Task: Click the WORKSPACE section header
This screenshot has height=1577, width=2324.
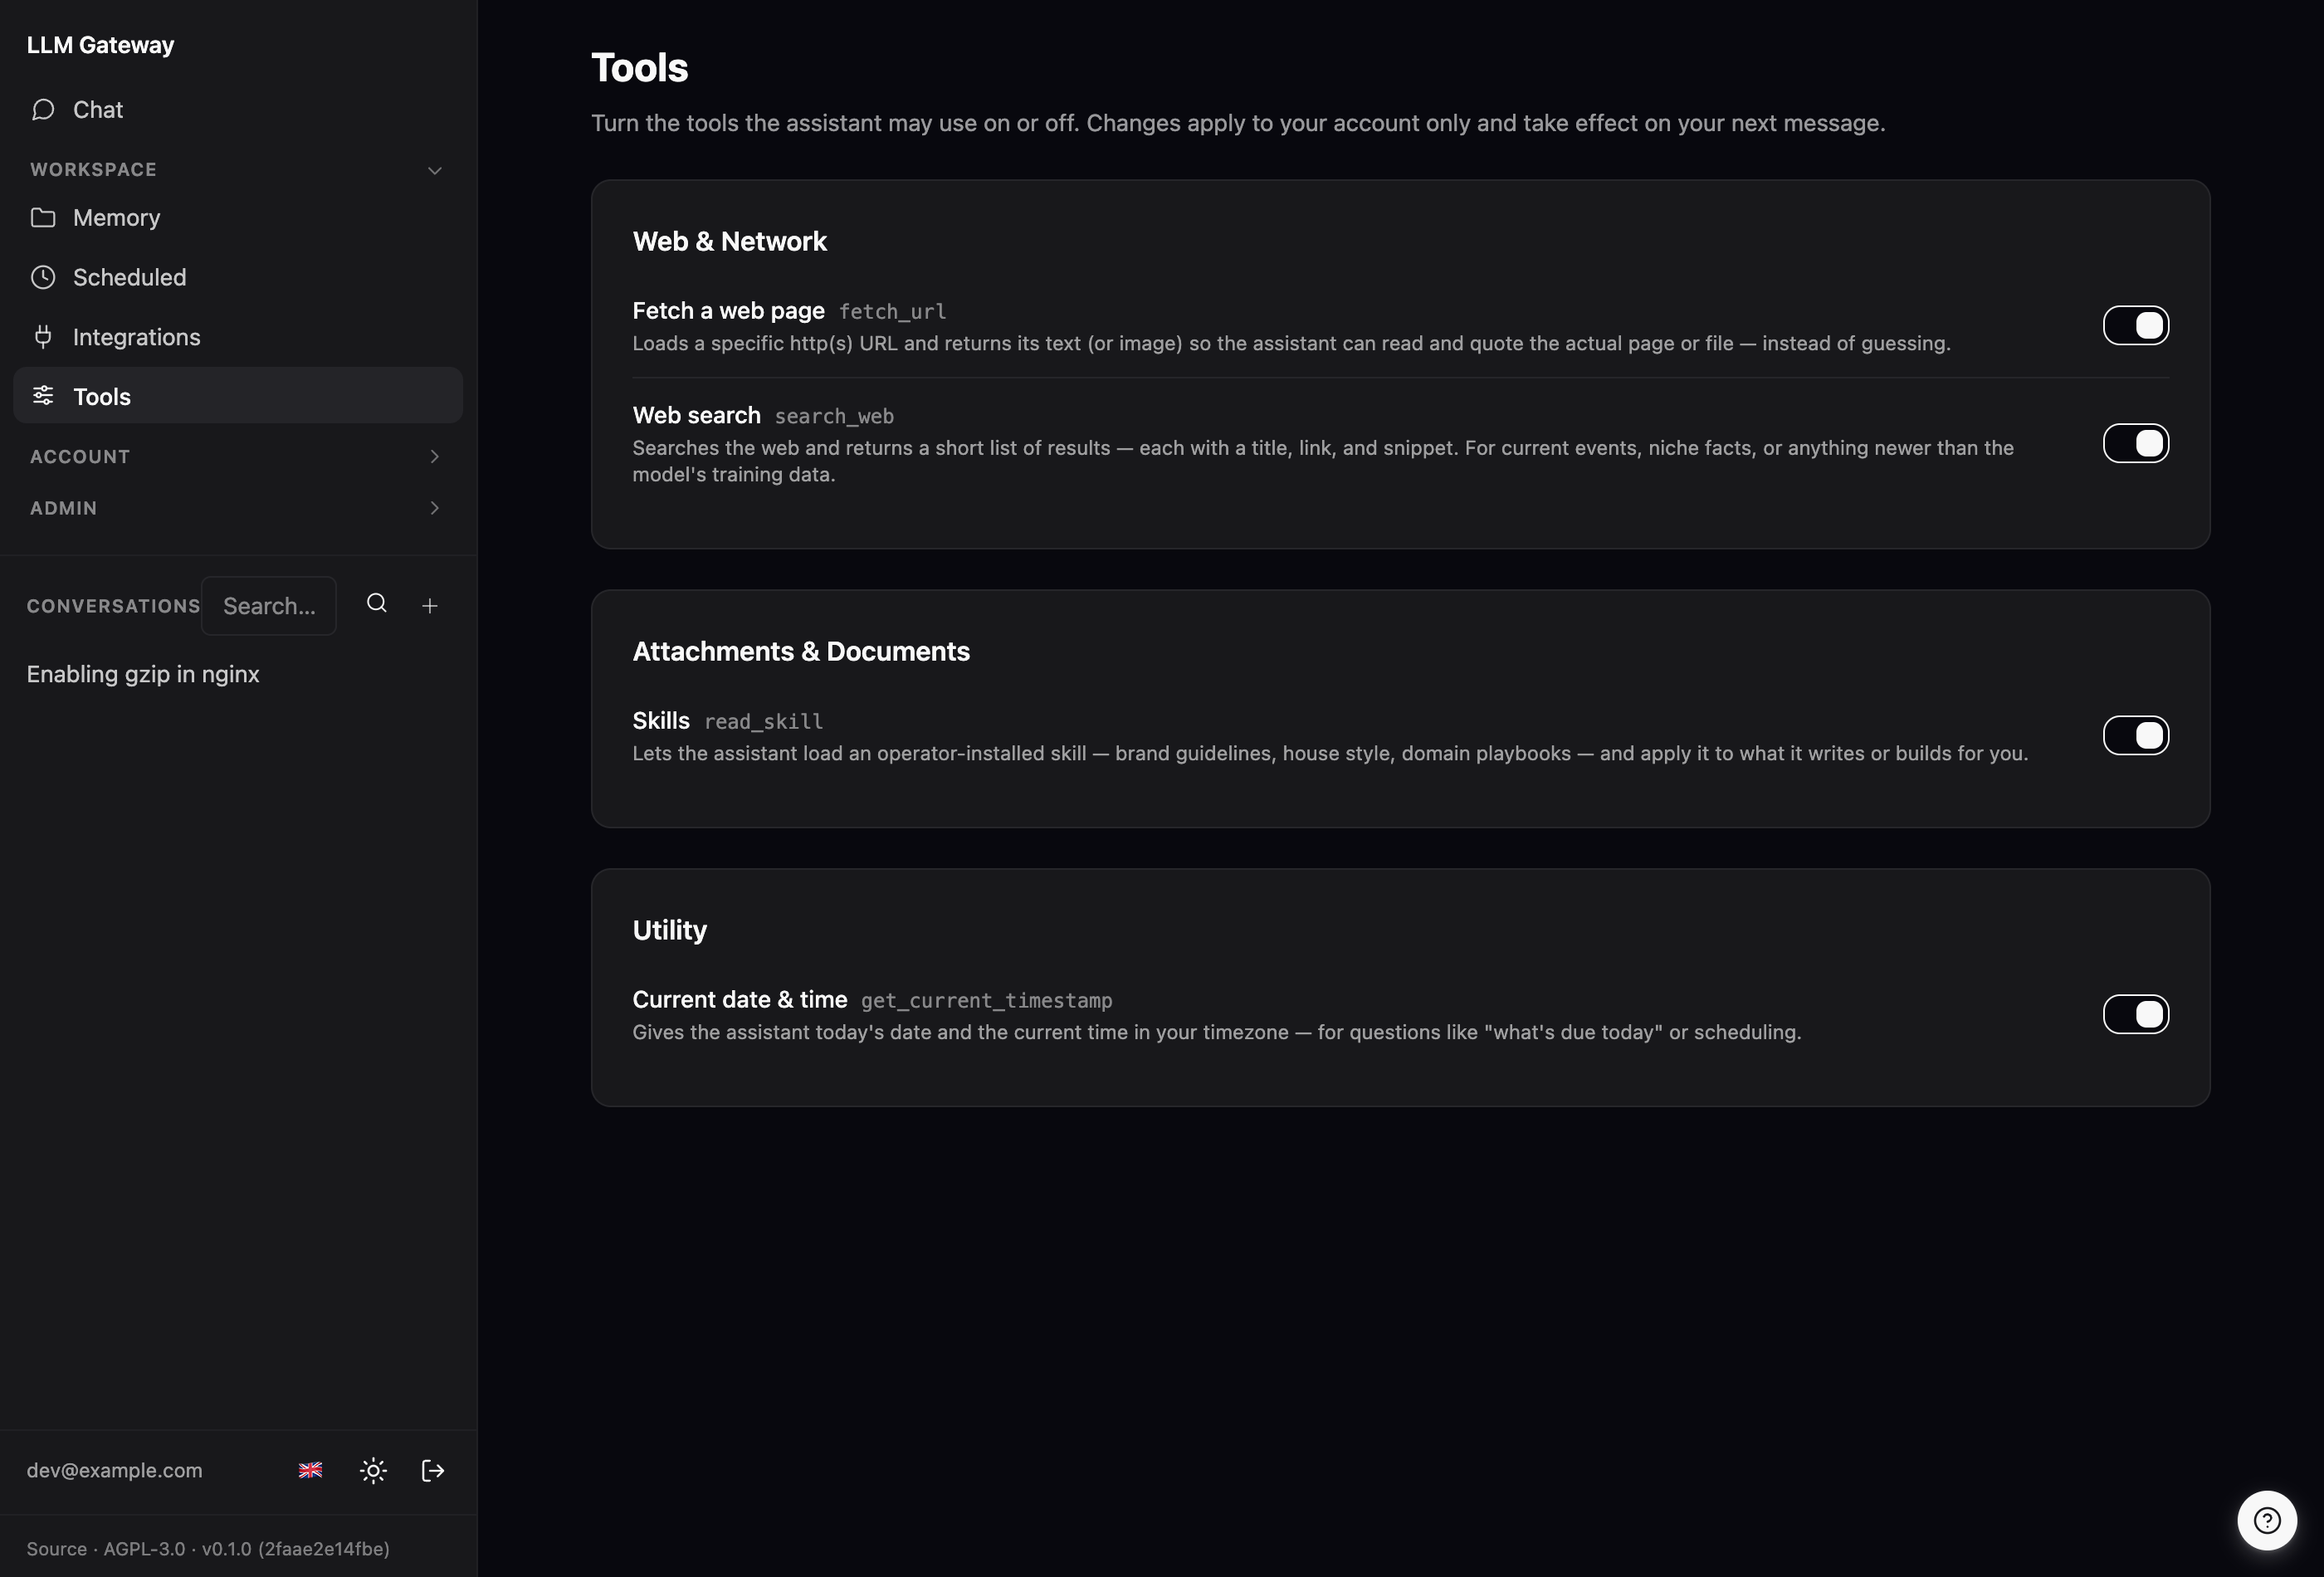Action: (93, 170)
